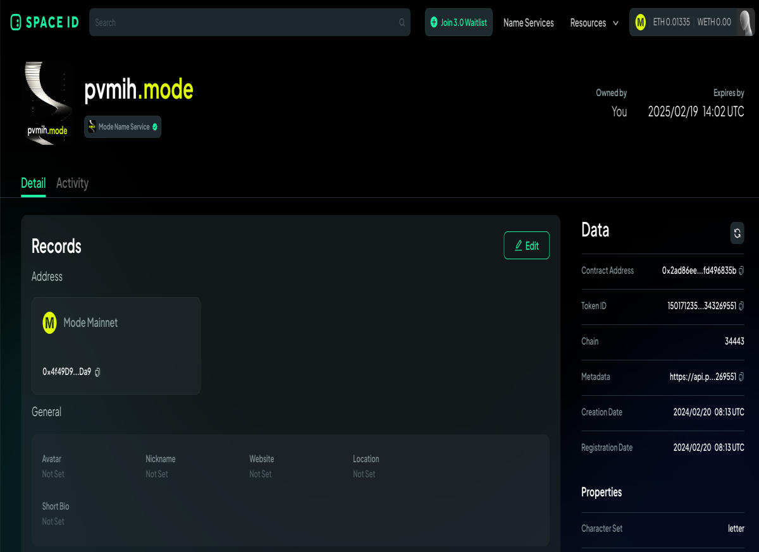
Task: Click the search magnifier icon
Action: click(x=402, y=23)
